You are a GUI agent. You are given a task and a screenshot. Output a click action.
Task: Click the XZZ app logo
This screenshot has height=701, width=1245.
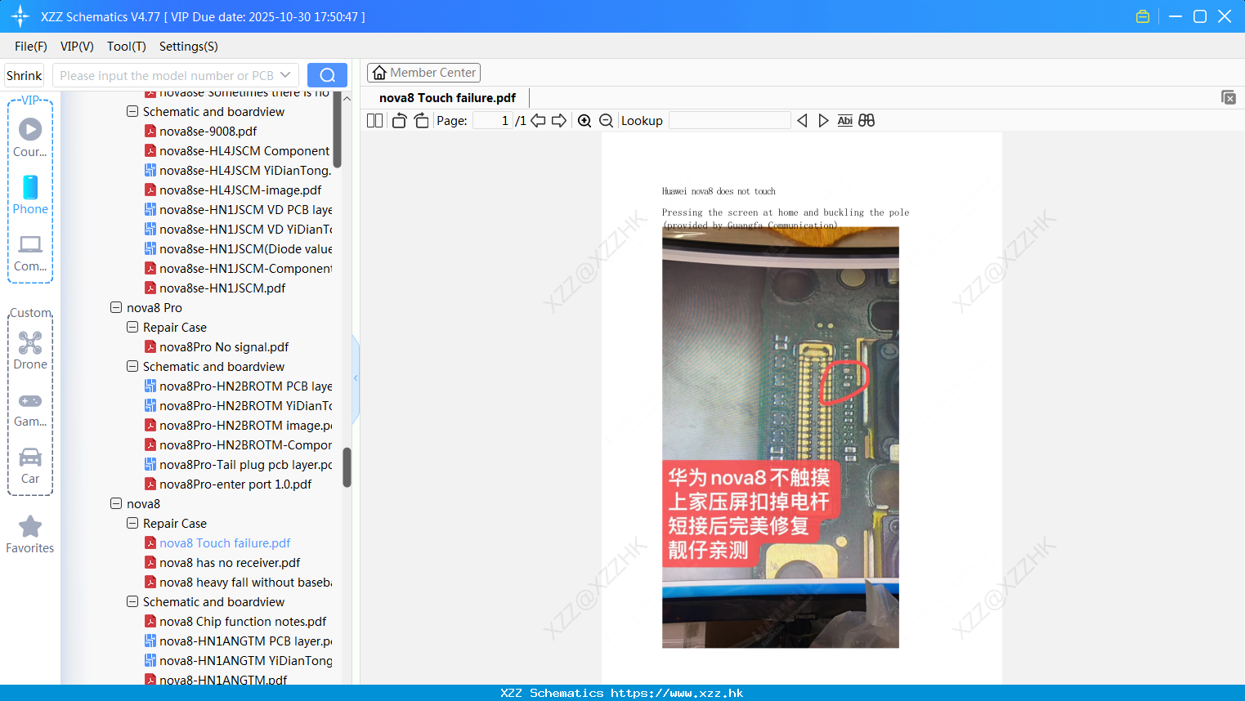tap(20, 16)
